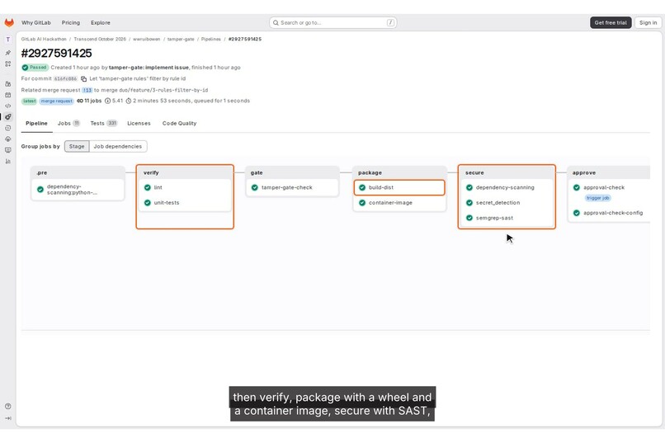
Task: Open the Pricing link
Action: click(70, 22)
